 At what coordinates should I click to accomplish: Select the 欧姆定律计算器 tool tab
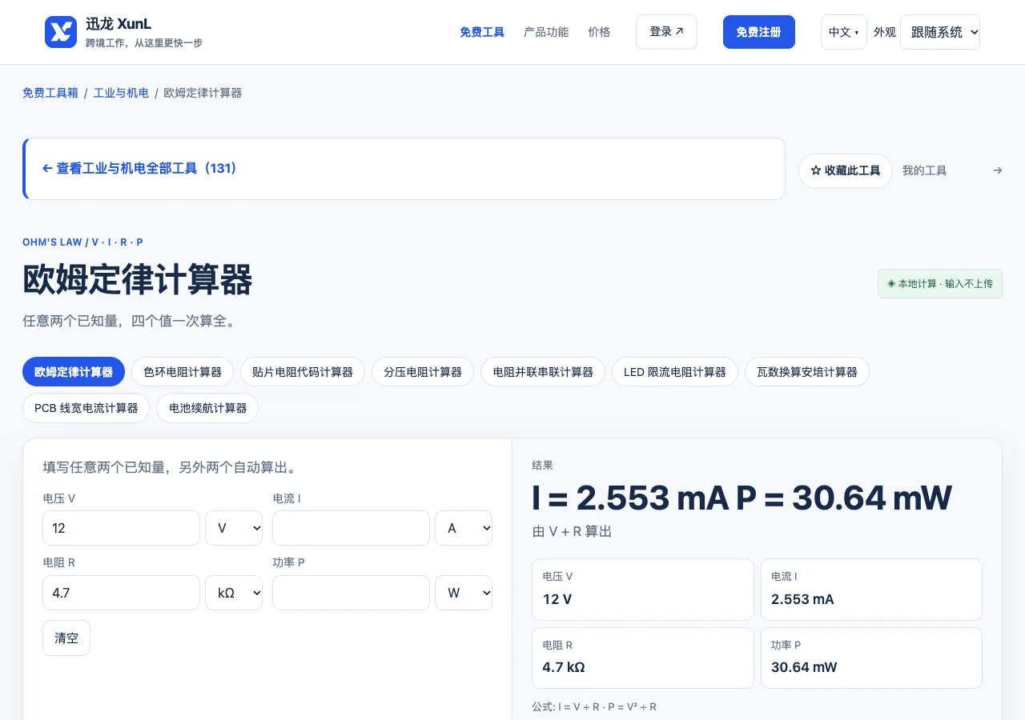(74, 372)
